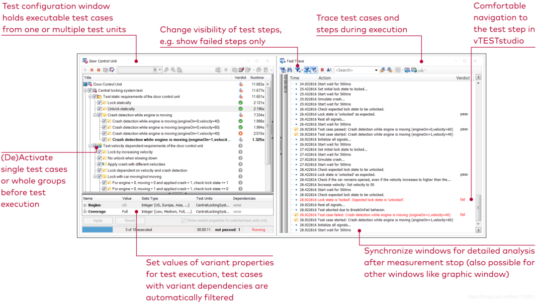Image resolution: width=537 pixels, height=302 pixels.
Task: Toggle the first highlighted filter button in Test Trace
Action: pyautogui.click(x=307, y=70)
